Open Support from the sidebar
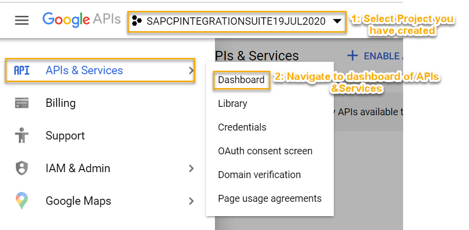 click(65, 136)
